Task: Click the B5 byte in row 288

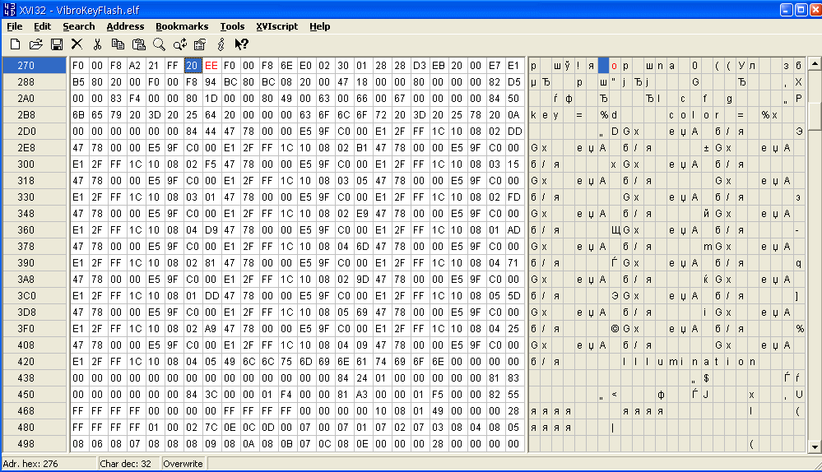Action: click(x=78, y=81)
